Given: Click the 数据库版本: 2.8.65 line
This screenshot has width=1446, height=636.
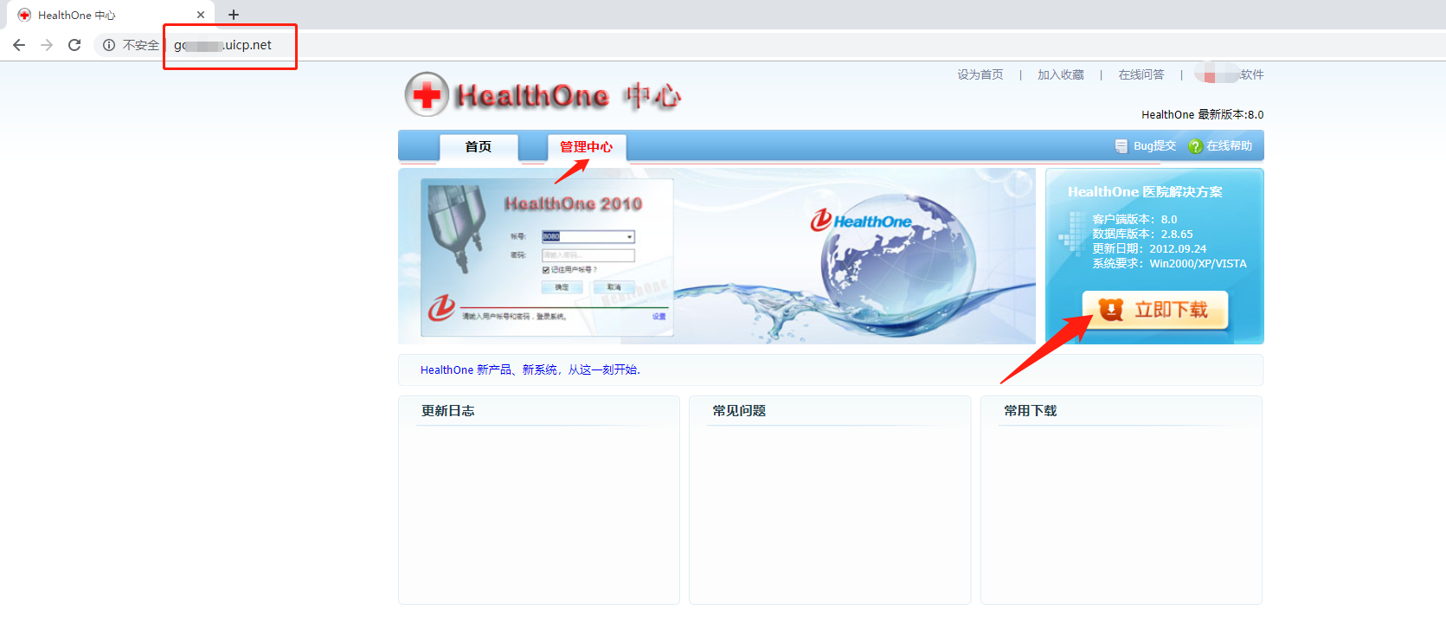Looking at the screenshot, I should tap(1142, 234).
